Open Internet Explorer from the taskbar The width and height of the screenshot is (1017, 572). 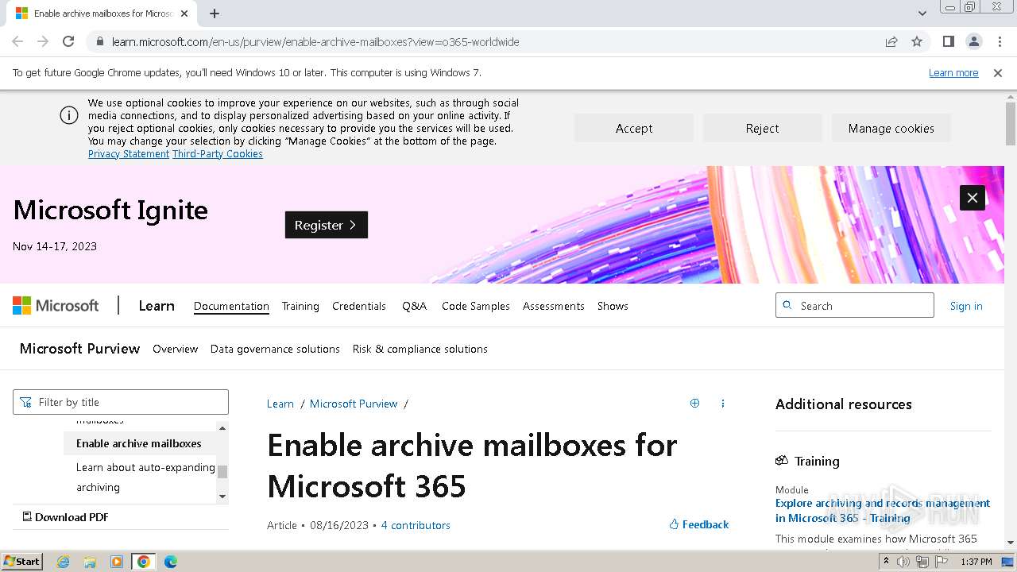click(x=63, y=562)
